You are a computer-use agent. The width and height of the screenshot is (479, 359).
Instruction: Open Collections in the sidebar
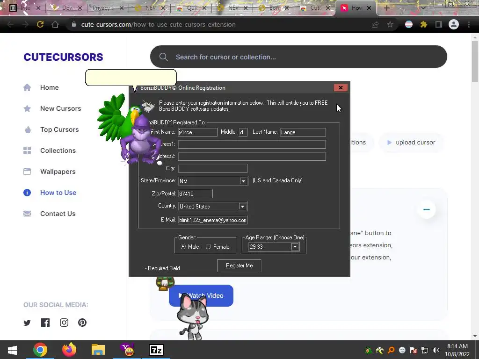point(50,151)
